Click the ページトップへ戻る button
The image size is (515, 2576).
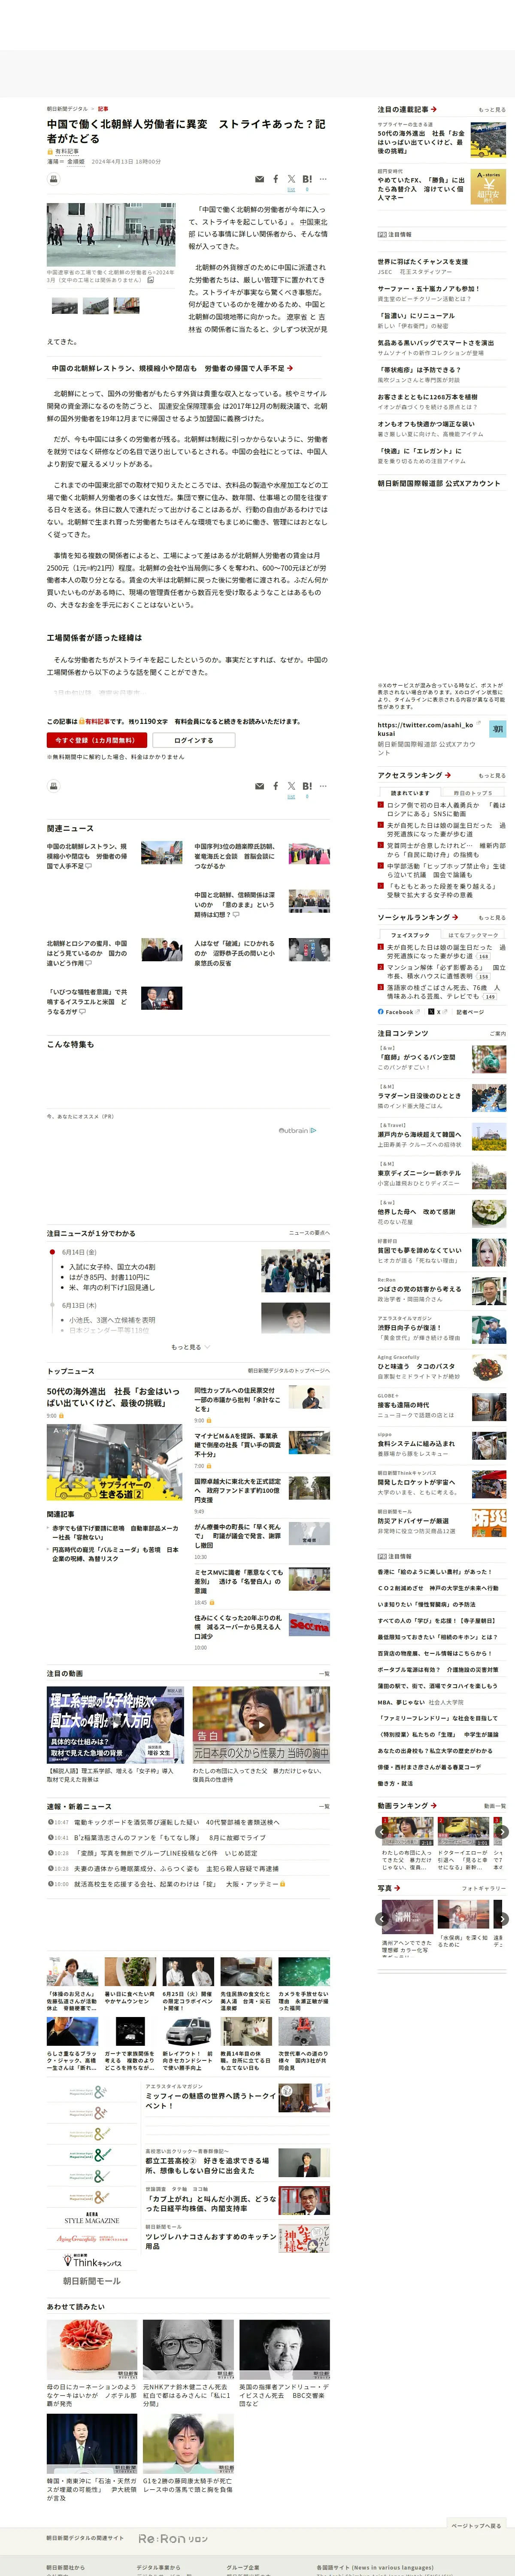[476, 2526]
